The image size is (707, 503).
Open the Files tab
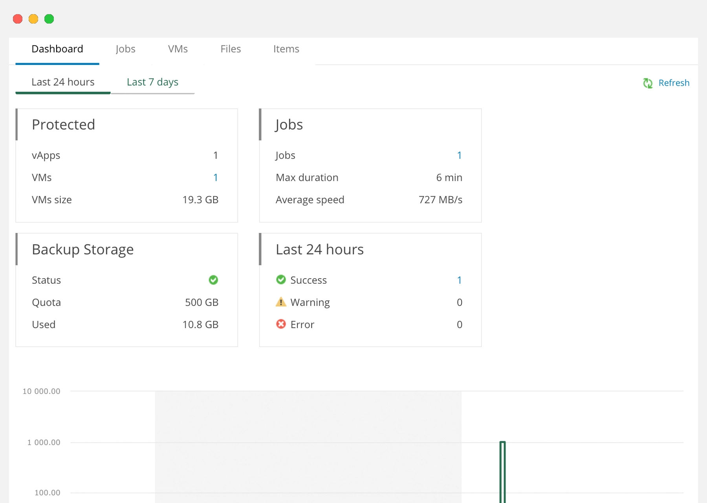point(231,49)
